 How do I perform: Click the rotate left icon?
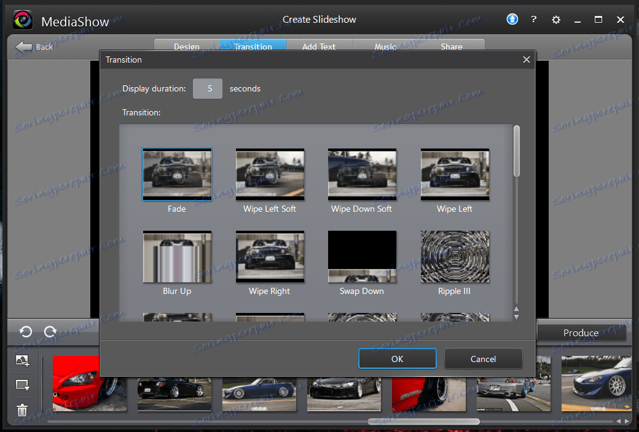click(x=25, y=332)
